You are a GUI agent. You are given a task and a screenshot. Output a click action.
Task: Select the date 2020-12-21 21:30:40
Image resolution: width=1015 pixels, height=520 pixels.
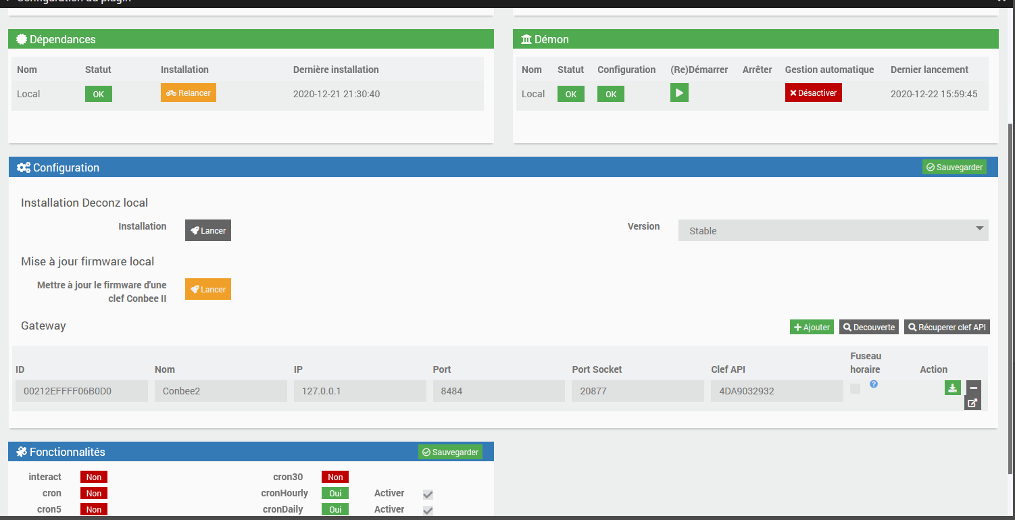(337, 94)
